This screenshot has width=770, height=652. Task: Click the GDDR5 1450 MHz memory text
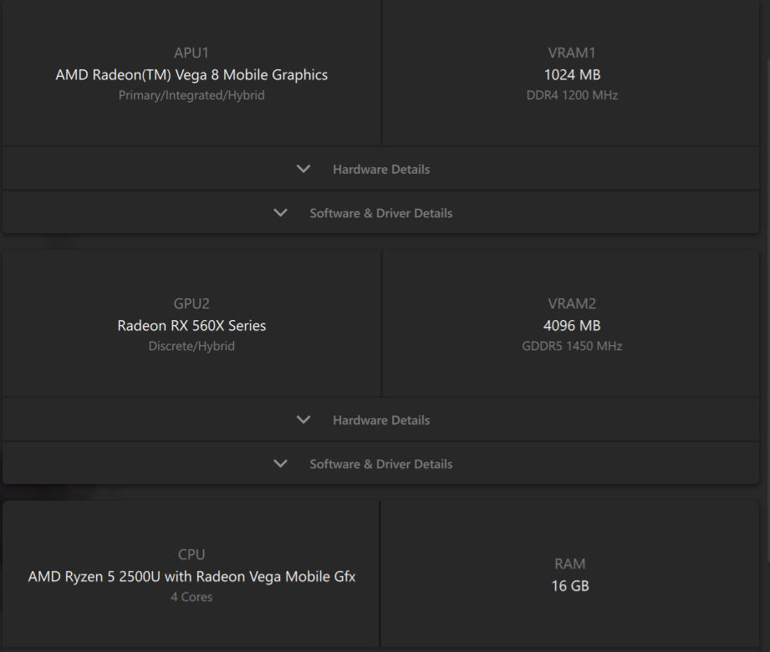(572, 346)
